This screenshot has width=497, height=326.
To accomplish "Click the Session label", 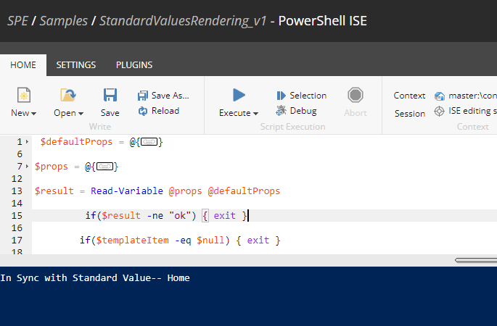I will click(410, 114).
